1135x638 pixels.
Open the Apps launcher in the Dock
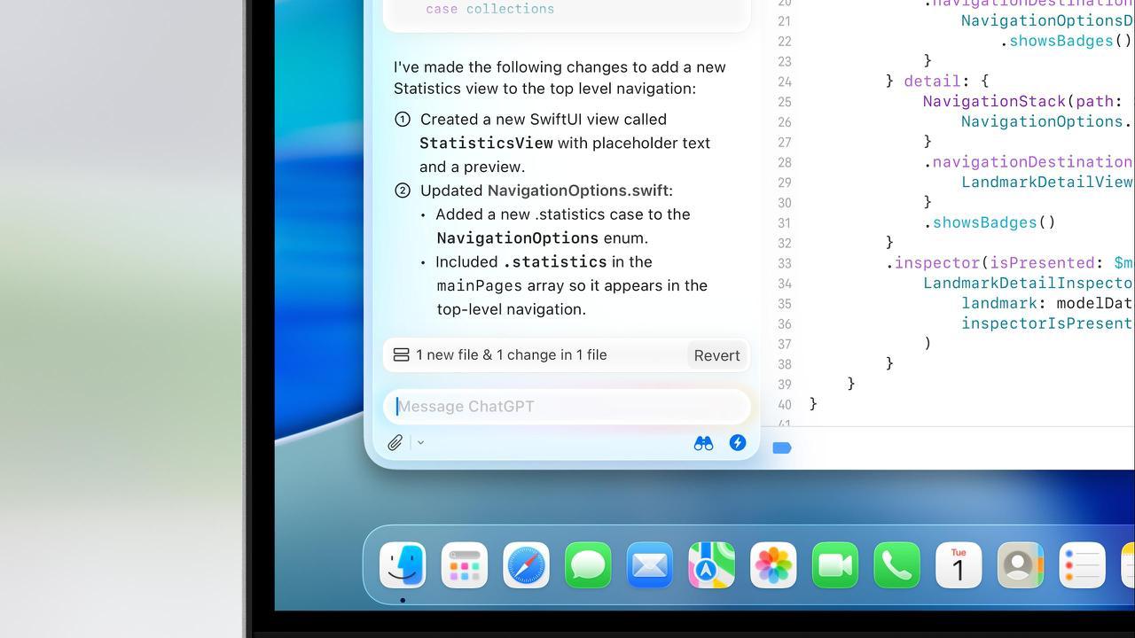tap(465, 565)
